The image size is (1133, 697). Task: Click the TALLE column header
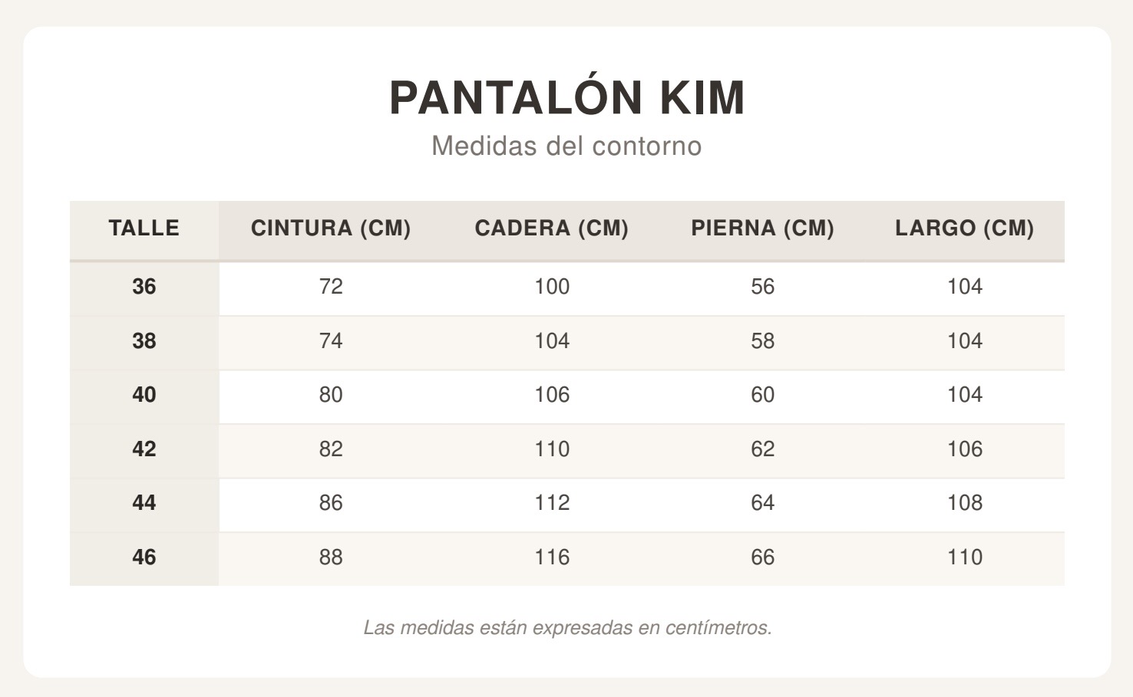[x=144, y=228]
